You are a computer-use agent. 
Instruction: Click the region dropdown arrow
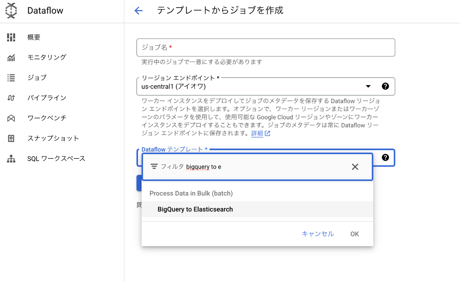click(368, 86)
